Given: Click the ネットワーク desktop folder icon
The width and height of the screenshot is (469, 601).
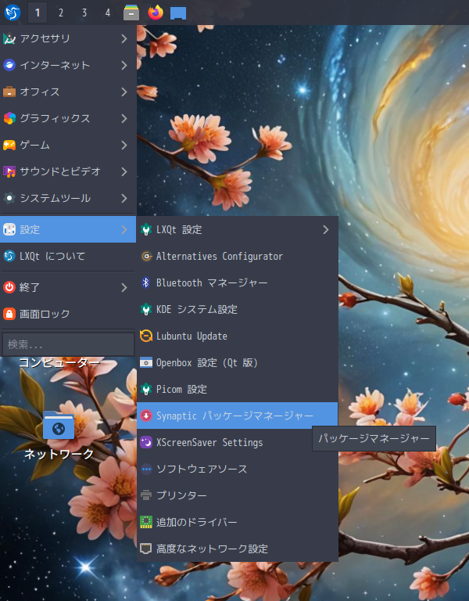Looking at the screenshot, I should [58, 425].
